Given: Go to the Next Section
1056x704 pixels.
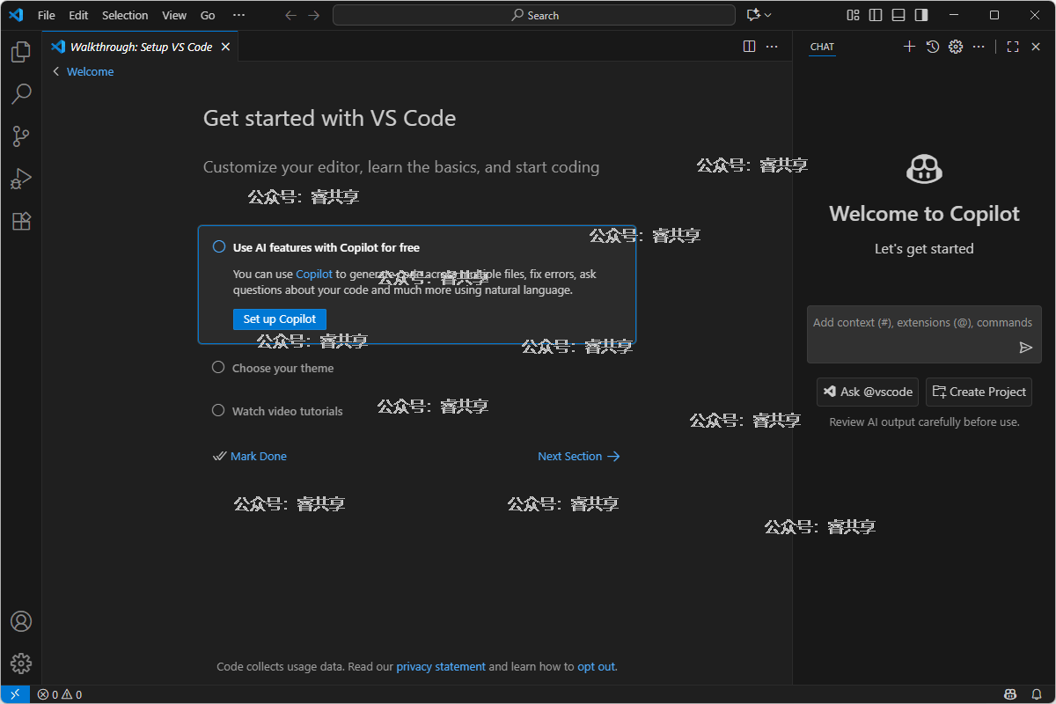Looking at the screenshot, I should 579,456.
